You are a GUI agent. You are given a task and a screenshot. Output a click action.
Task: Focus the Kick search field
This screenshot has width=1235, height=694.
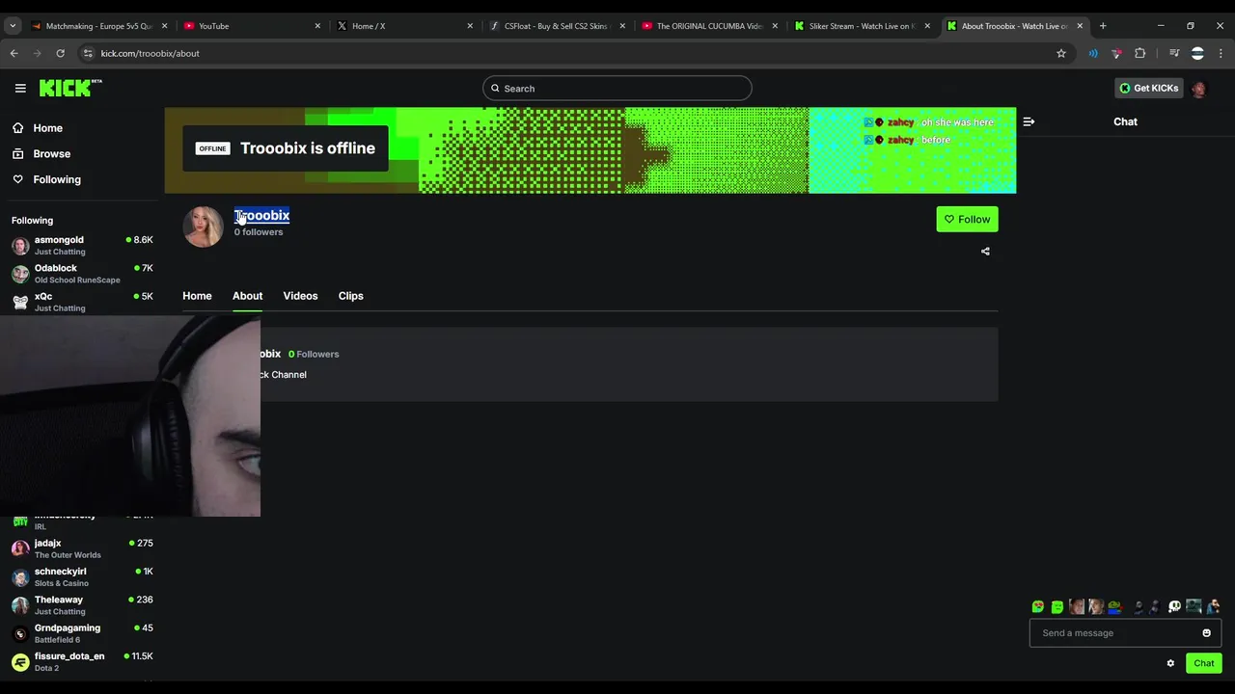(x=617, y=89)
